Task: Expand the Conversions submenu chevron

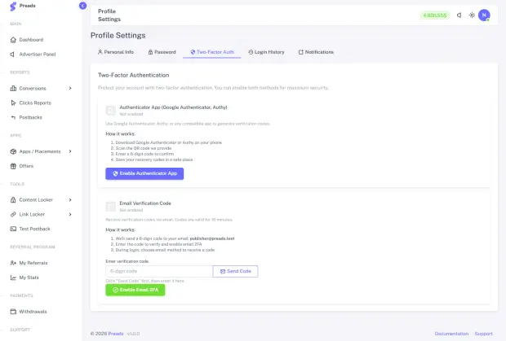Action: coord(70,88)
